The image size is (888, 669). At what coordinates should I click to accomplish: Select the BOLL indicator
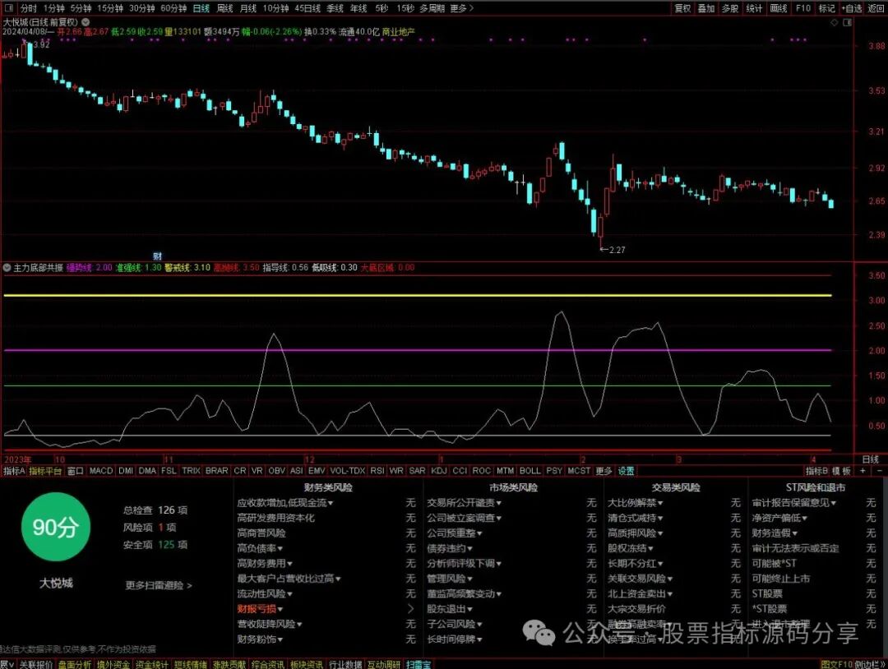530,470
